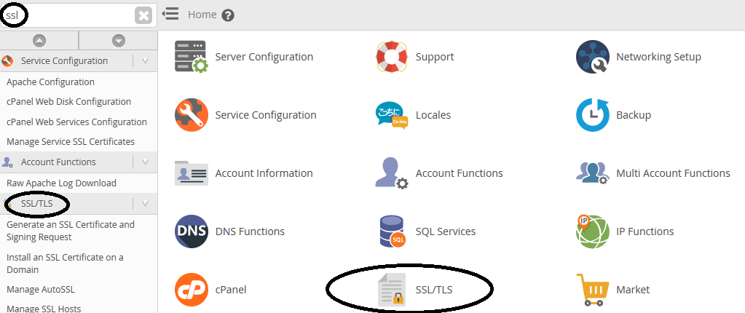
Task: Click the Support text label
Action: (435, 57)
